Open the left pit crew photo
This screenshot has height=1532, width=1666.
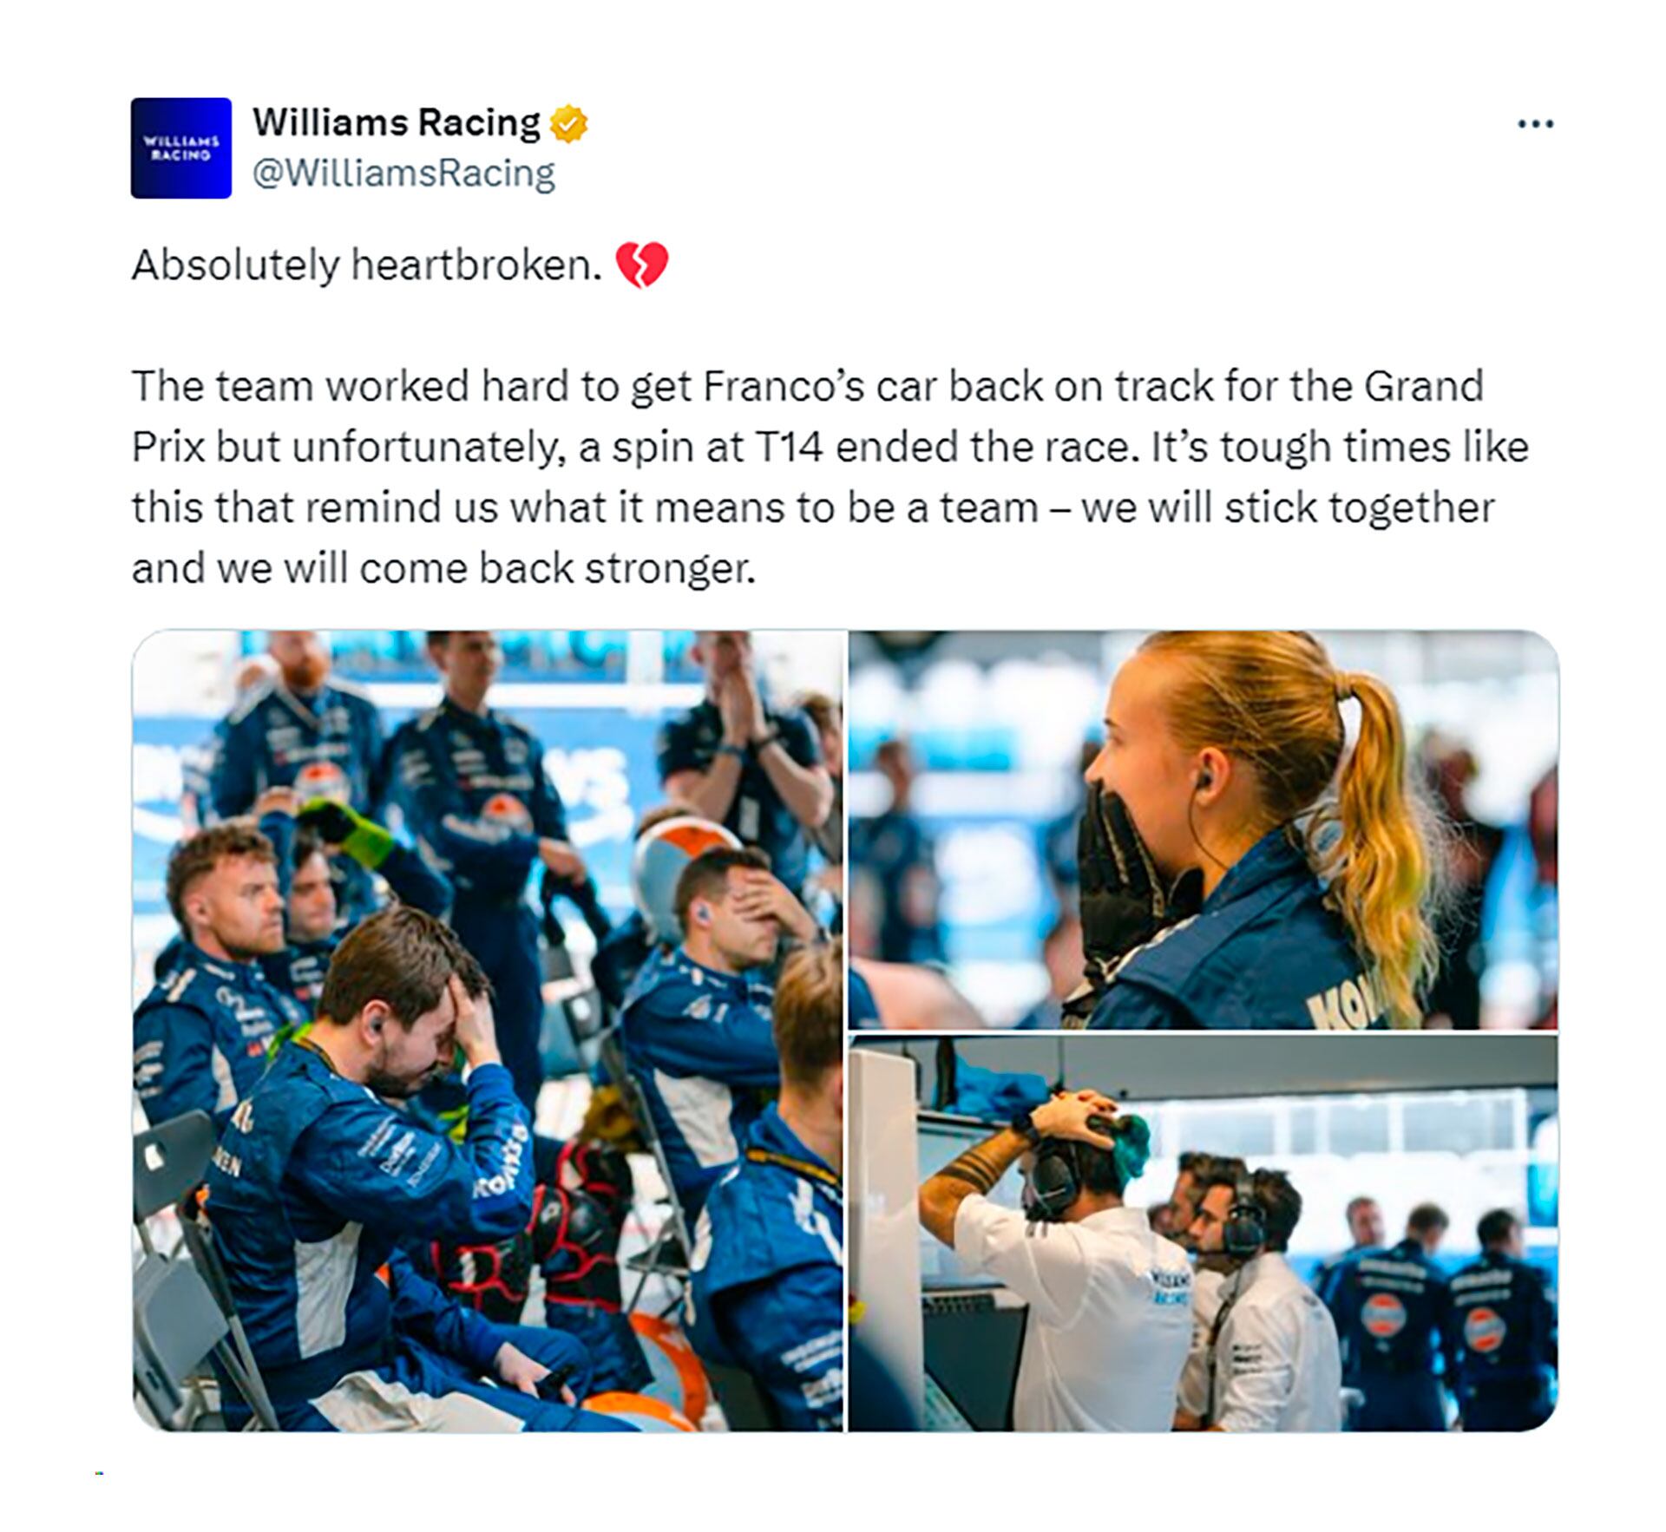pos(488,1031)
